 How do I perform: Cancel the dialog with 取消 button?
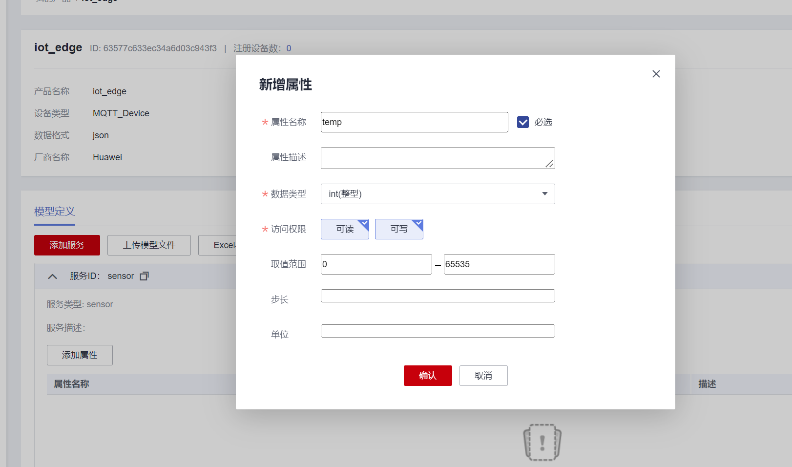coord(483,376)
